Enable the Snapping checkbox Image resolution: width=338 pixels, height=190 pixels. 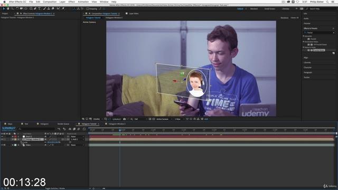[x=88, y=9]
